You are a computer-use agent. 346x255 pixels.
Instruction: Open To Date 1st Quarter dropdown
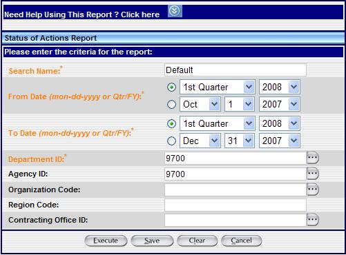pos(218,123)
